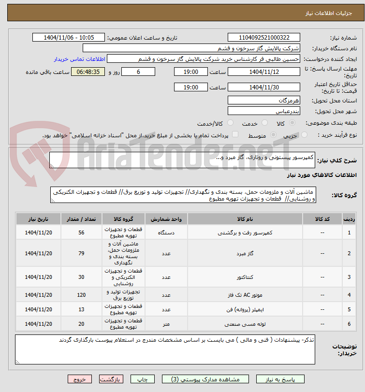Screen dimensions: 365x392
Task: Click the بازگشت back button
Action: [111, 379]
